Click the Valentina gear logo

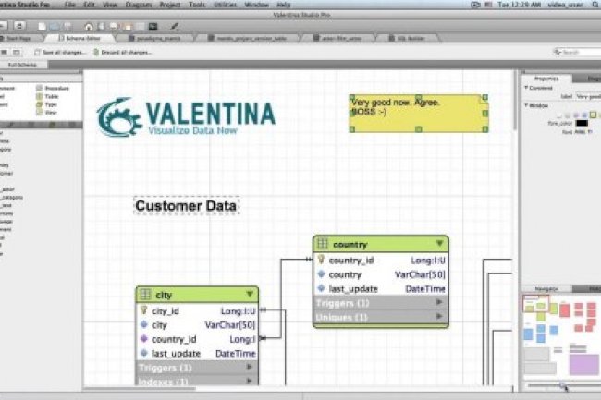coord(119,118)
